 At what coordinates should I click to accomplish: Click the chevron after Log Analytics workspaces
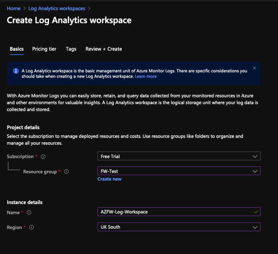point(89,8)
